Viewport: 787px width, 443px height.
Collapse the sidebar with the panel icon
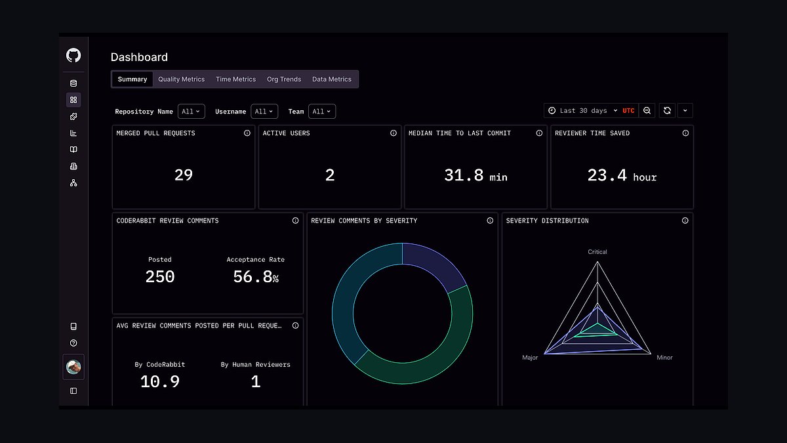(x=73, y=390)
